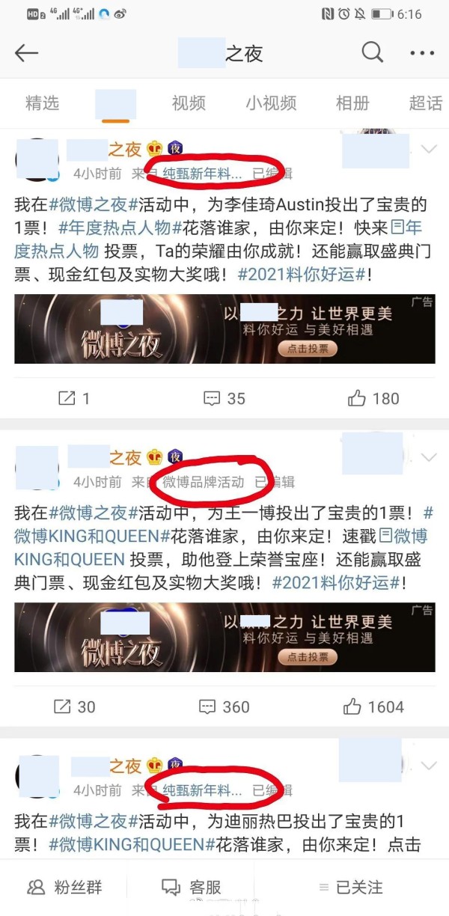Tap 点击投票 button in first banner

[x=308, y=349]
